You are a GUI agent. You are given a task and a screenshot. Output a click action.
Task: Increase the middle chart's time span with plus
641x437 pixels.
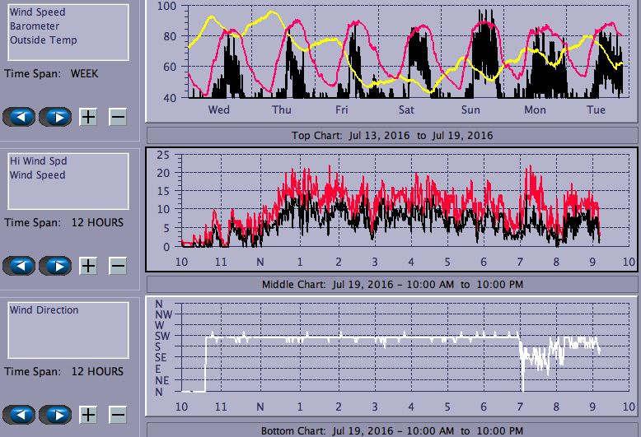click(88, 266)
